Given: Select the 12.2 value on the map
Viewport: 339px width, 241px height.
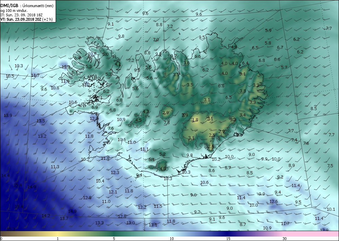Looking at the screenshot, I should click(x=142, y=207).
